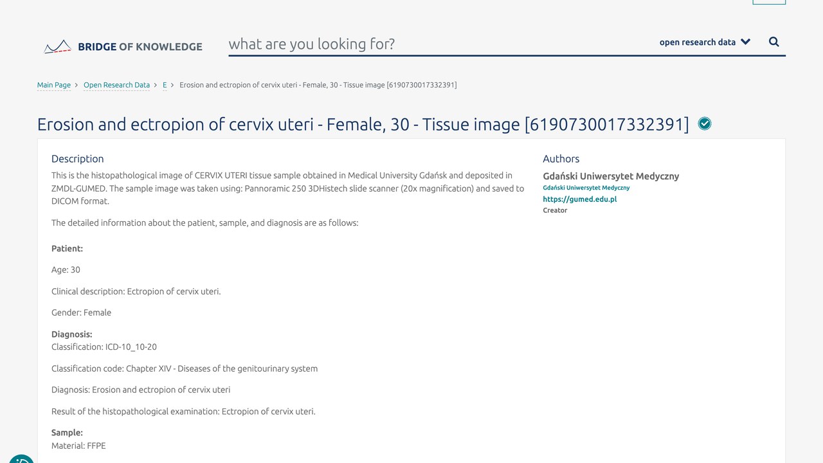Click the page title heading text
Viewport: 823px width, 463px height.
363,124
